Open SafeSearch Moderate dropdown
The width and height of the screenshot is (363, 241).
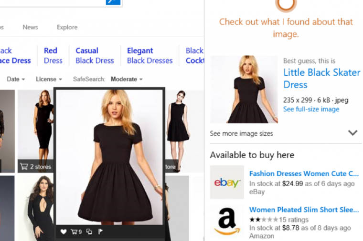(x=127, y=79)
